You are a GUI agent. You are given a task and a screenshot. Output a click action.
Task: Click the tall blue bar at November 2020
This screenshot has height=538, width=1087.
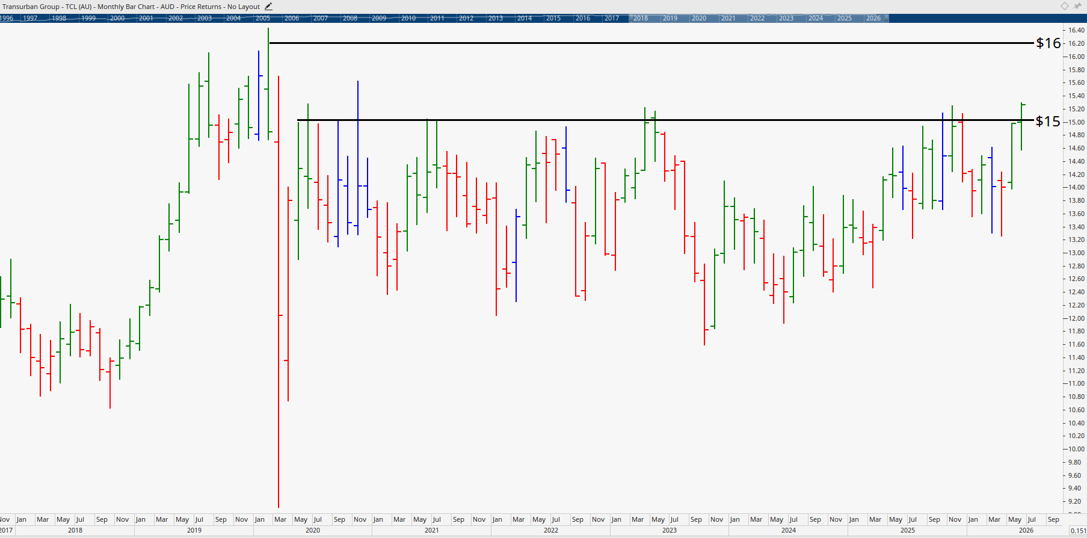(358, 158)
